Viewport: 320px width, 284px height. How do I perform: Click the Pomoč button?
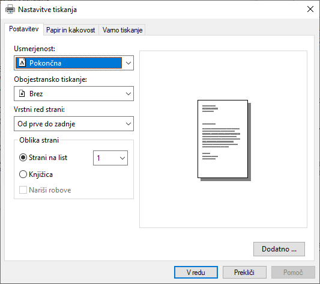click(293, 273)
